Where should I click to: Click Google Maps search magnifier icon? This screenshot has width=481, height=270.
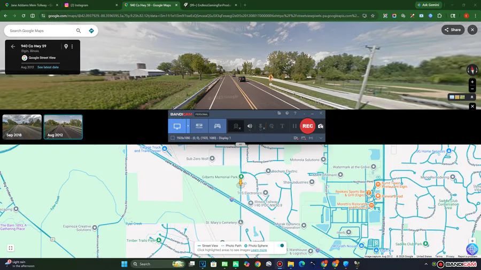79,30
